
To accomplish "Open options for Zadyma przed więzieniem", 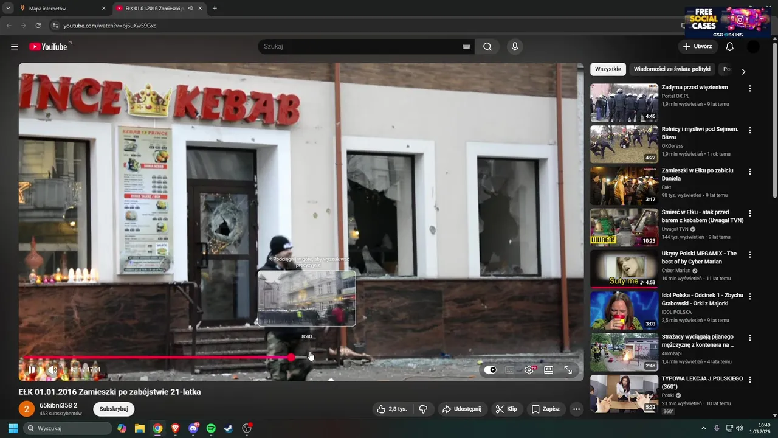I will pyautogui.click(x=749, y=88).
